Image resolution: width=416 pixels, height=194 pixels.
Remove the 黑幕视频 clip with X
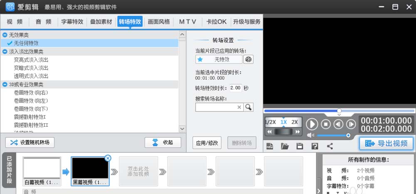pos(108,158)
